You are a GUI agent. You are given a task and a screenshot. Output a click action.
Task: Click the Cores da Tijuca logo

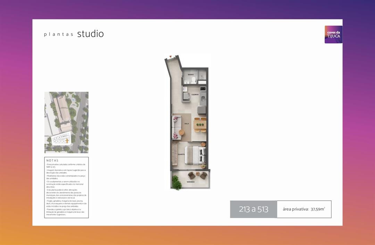point(333,35)
